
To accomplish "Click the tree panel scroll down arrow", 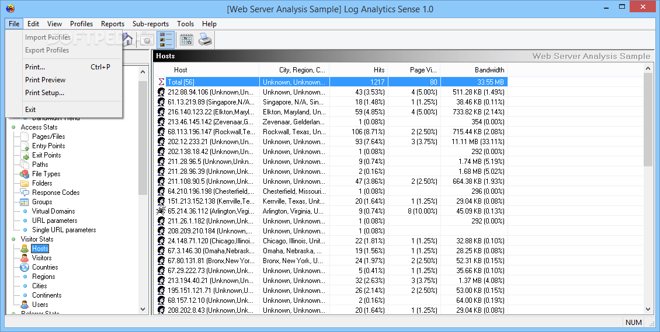I will click(x=143, y=309).
